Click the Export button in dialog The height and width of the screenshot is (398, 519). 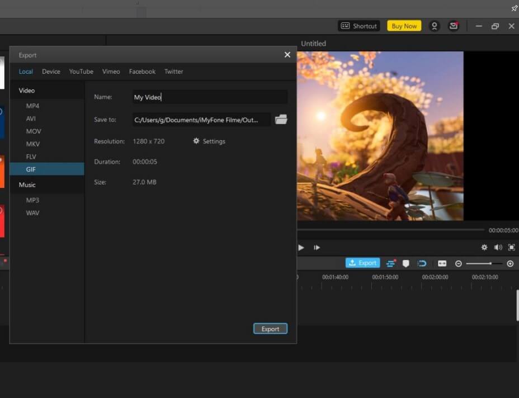pyautogui.click(x=270, y=329)
